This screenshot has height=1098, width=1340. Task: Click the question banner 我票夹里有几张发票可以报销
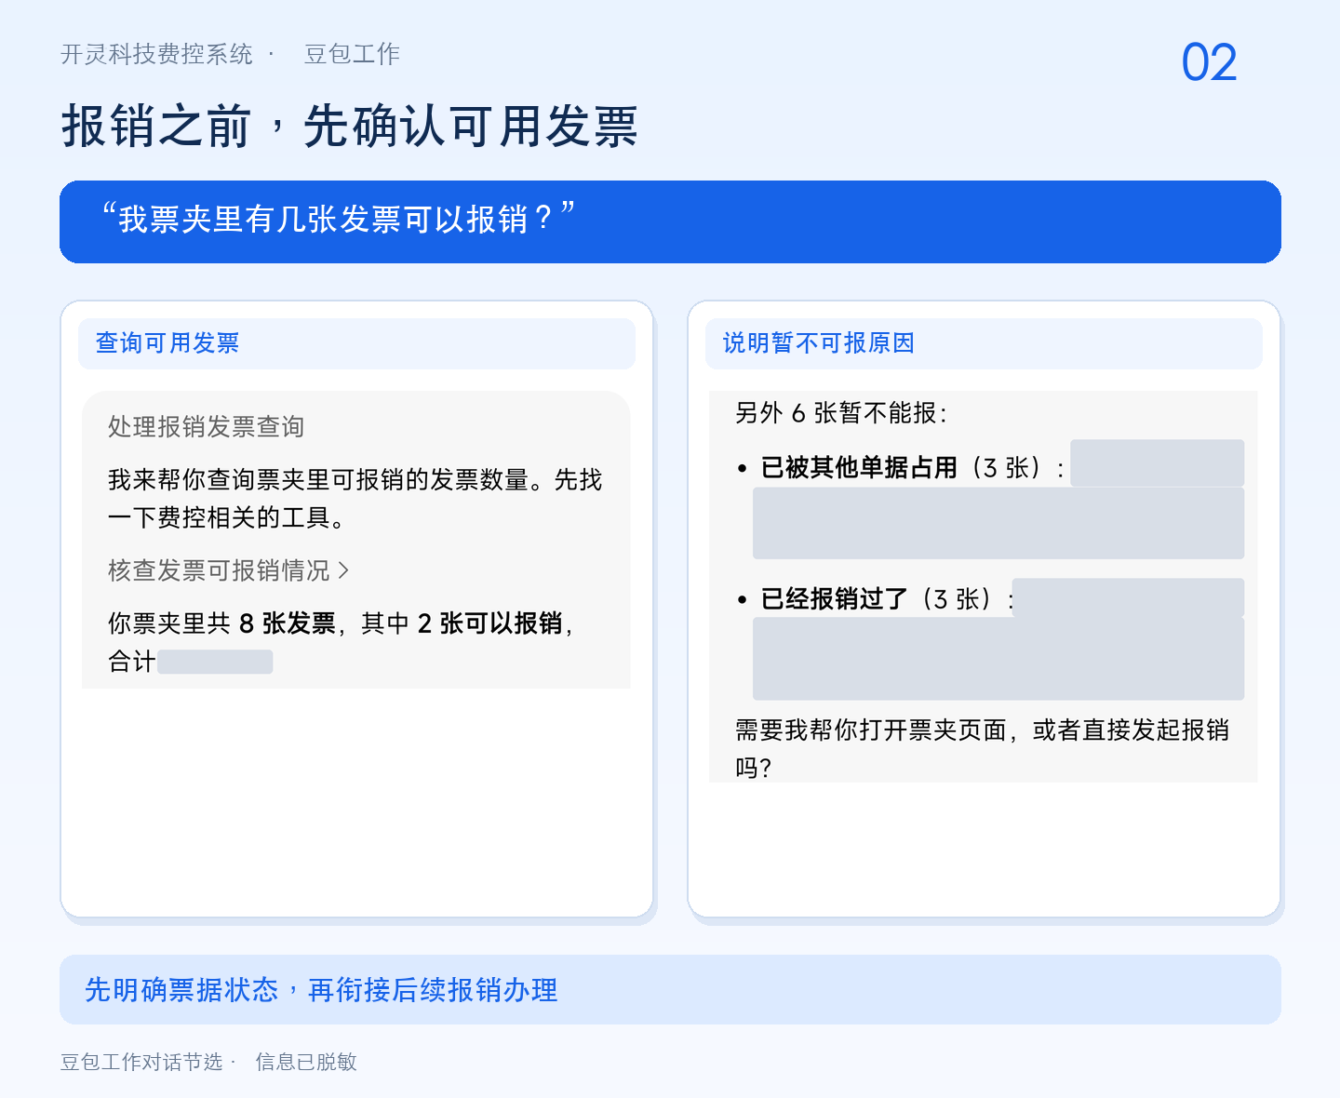[670, 221]
